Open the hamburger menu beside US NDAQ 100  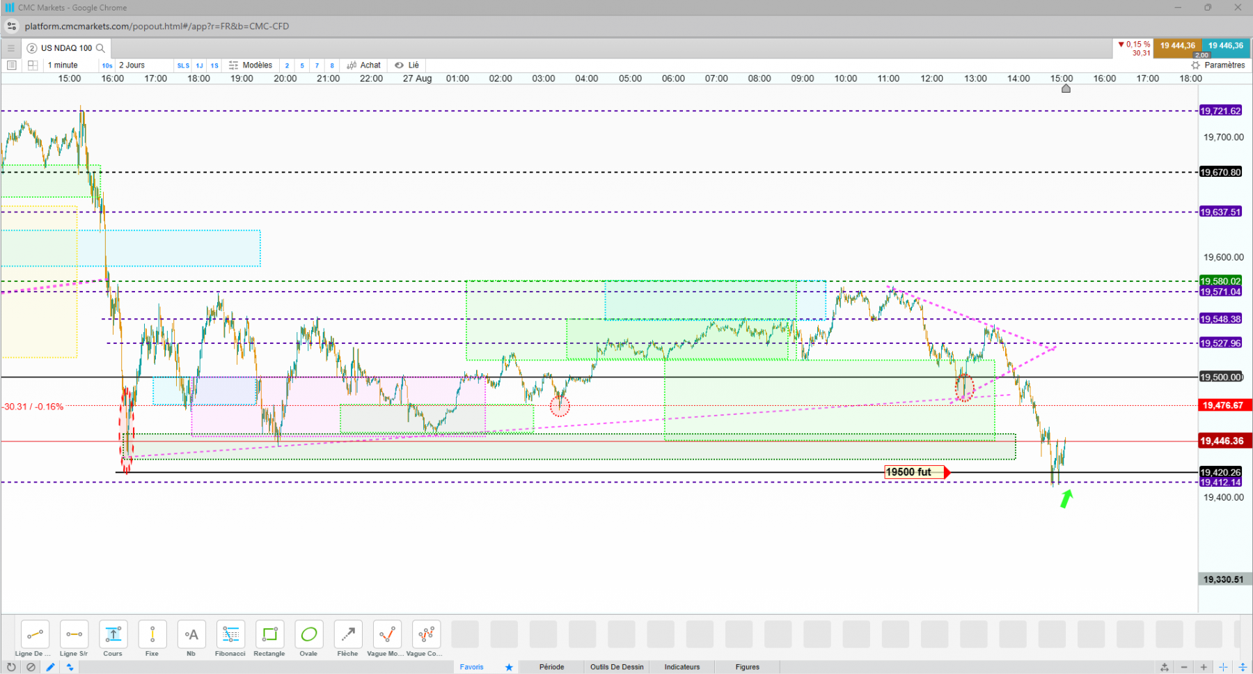coord(10,48)
